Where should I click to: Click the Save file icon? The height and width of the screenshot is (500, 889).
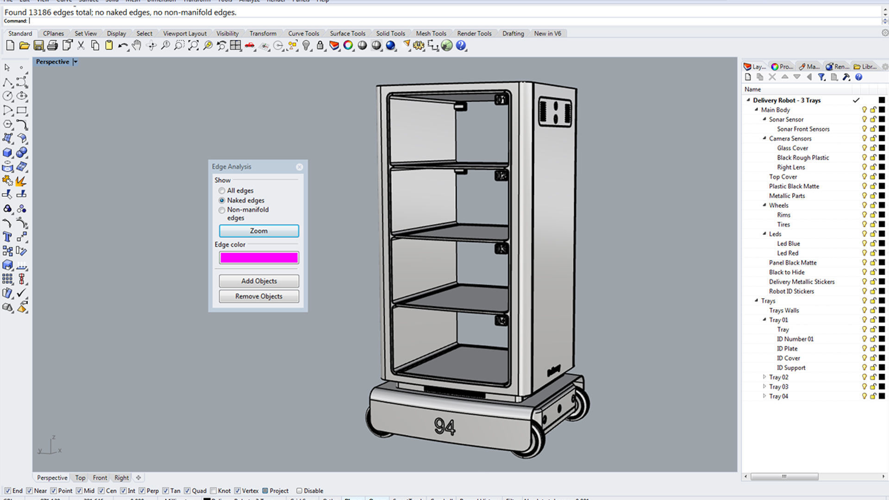pyautogui.click(x=38, y=45)
